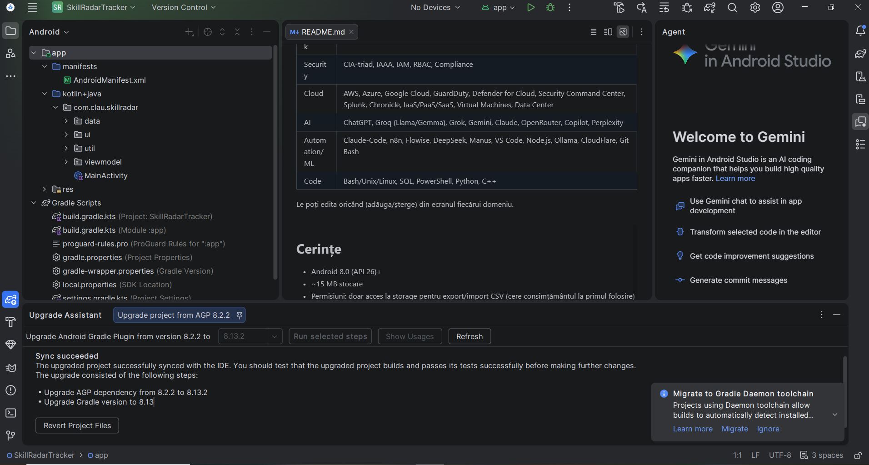
Task: Sync project with Gradle files icon
Action: click(709, 8)
